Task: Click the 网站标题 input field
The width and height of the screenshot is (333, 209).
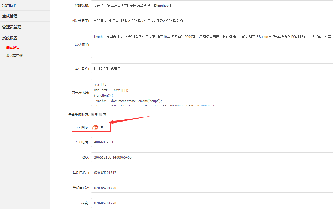Action: [164, 5]
